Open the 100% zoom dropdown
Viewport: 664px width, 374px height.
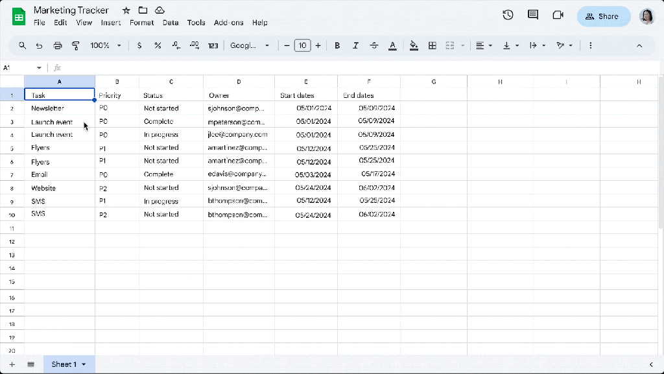pos(106,45)
